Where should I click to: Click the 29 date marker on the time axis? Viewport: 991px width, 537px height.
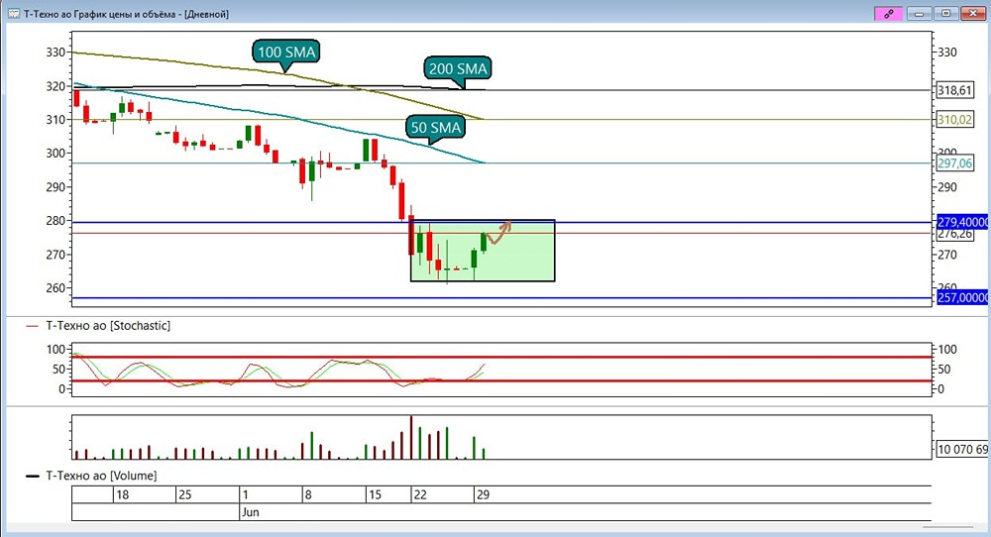pyautogui.click(x=483, y=494)
